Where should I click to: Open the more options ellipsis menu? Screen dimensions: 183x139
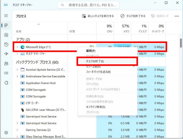point(177,16)
